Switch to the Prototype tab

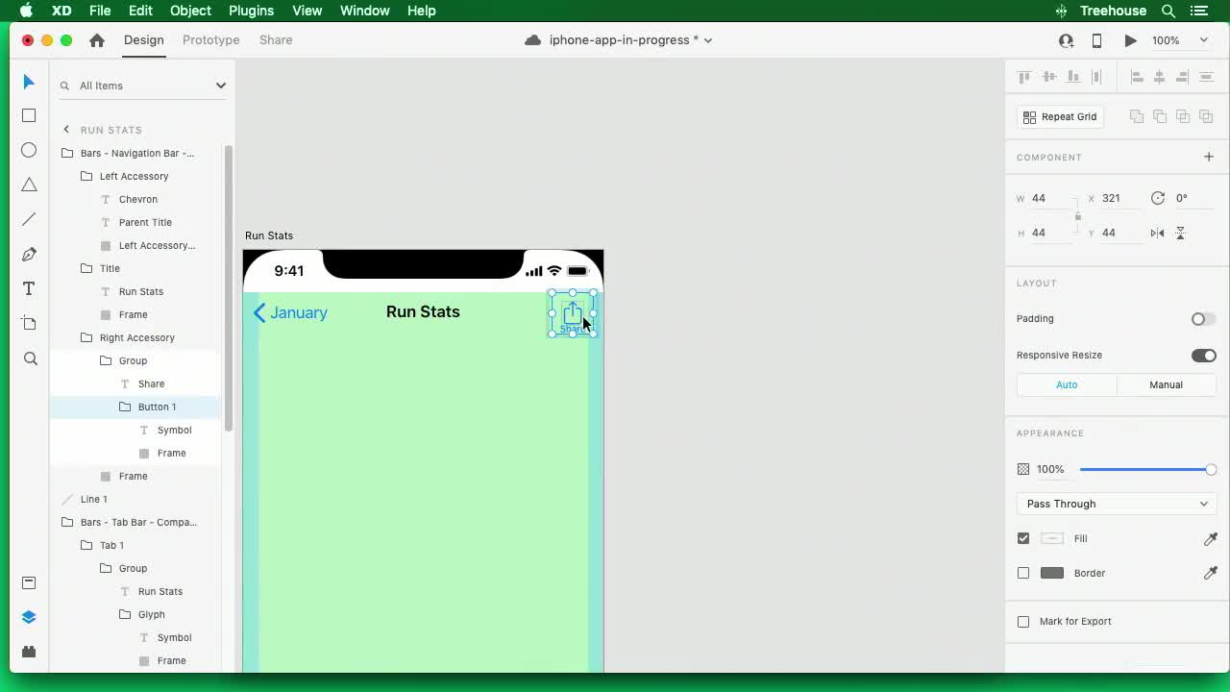coord(210,40)
